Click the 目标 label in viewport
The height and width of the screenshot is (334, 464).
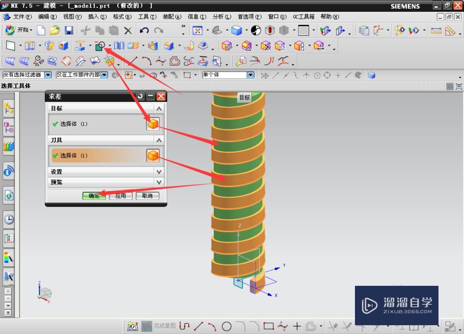(245, 97)
